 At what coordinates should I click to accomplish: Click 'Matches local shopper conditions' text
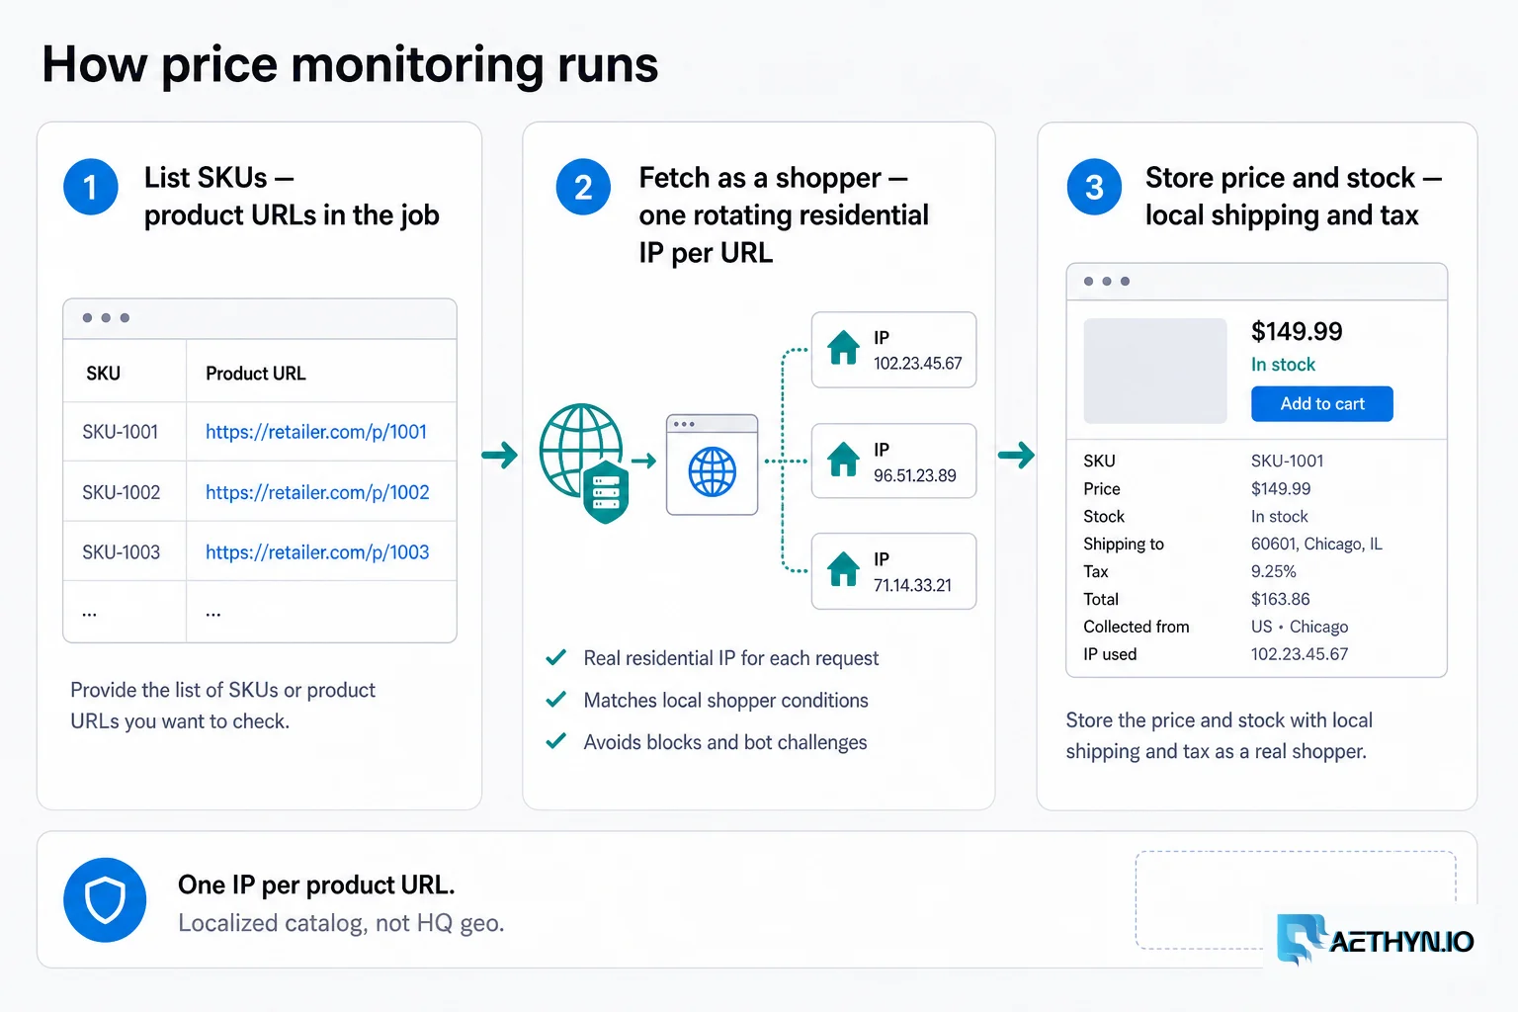point(726,701)
